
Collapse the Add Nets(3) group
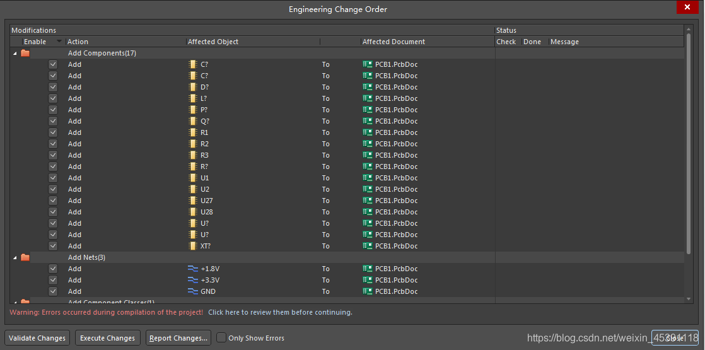coord(15,257)
